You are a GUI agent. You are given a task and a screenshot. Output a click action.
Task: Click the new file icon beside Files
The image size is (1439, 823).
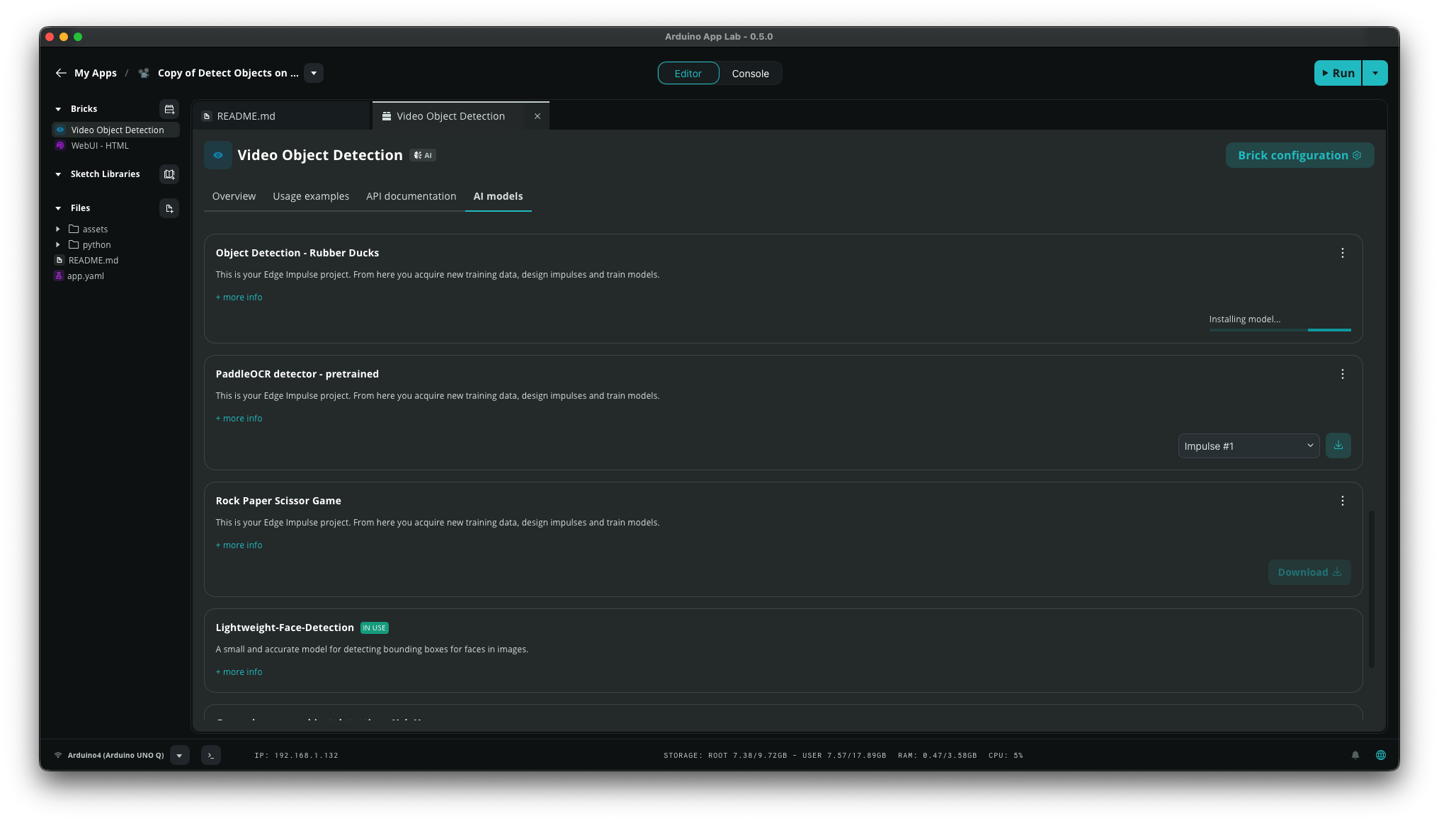(x=169, y=208)
